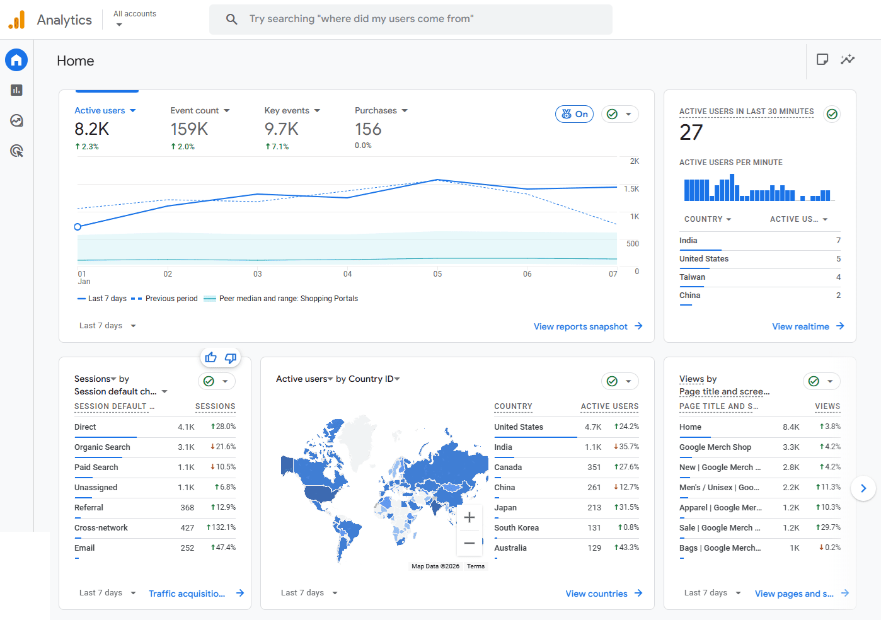Zoom out on the country map
Viewport: 881px width, 620px height.
click(x=469, y=543)
